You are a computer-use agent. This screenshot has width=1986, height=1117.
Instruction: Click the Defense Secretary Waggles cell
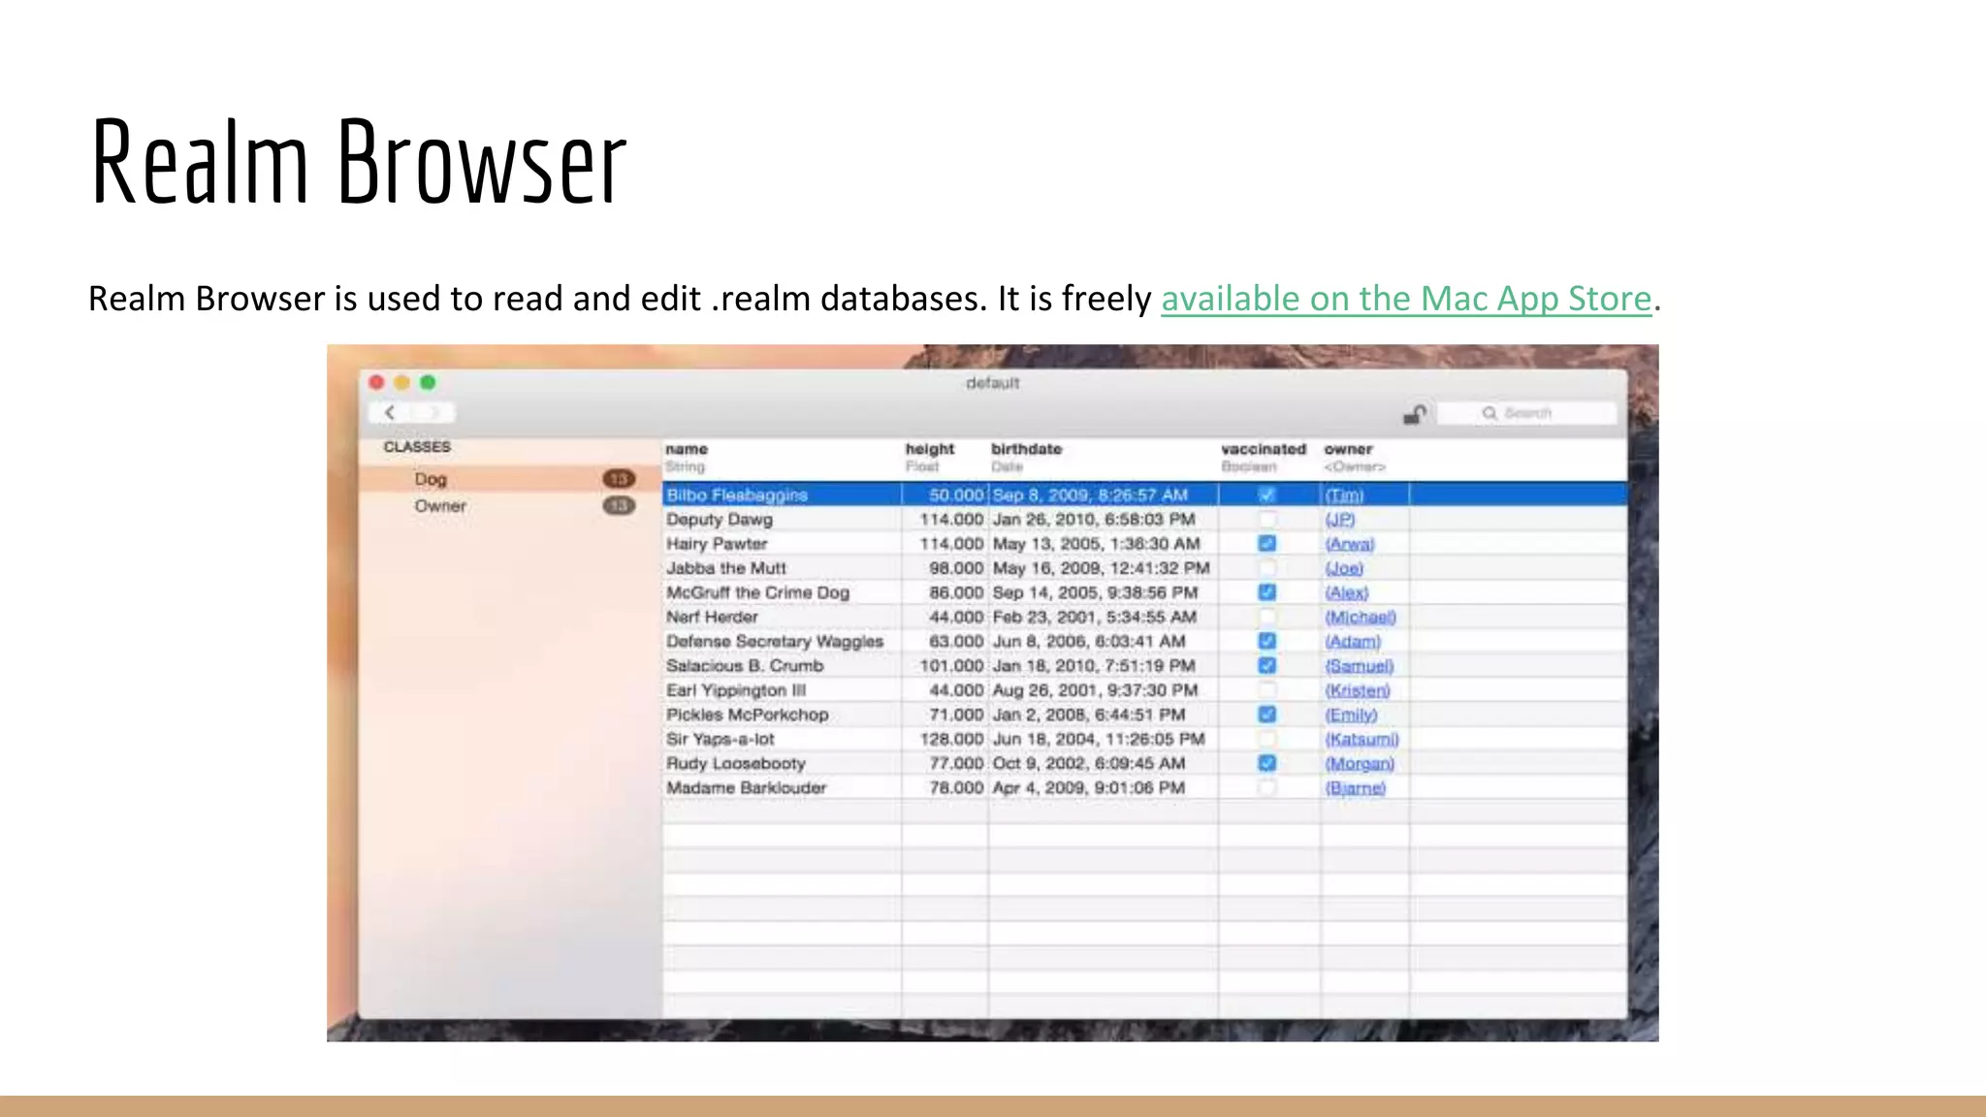click(x=782, y=641)
